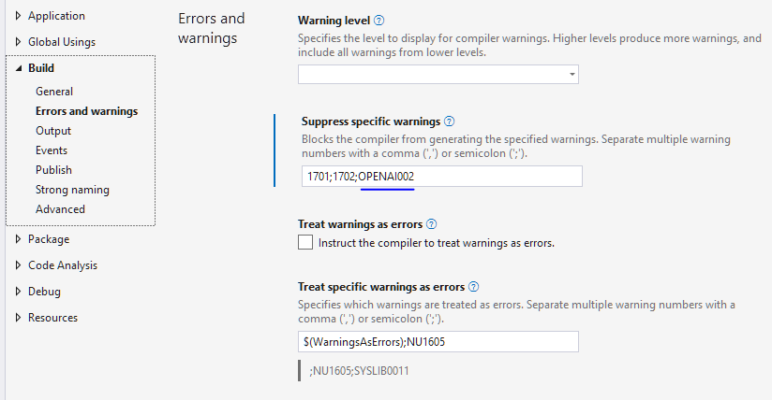Click the Treat specific warnings as errors field
This screenshot has height=400, width=772.
pyautogui.click(x=438, y=342)
